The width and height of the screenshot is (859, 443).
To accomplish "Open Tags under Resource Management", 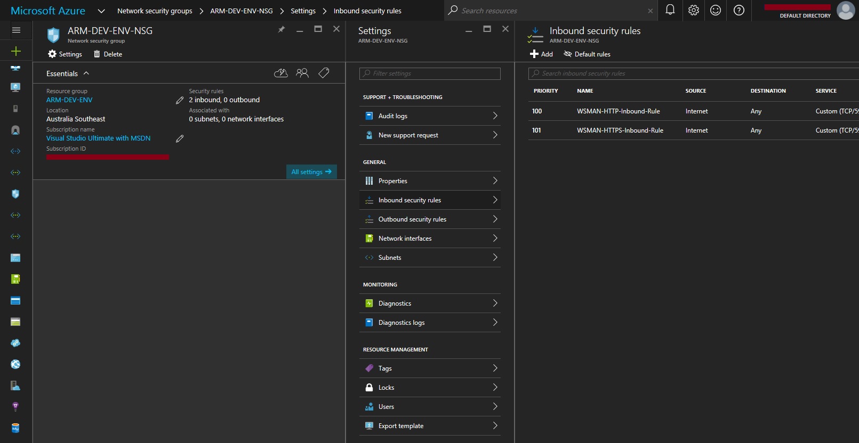I will coord(430,368).
